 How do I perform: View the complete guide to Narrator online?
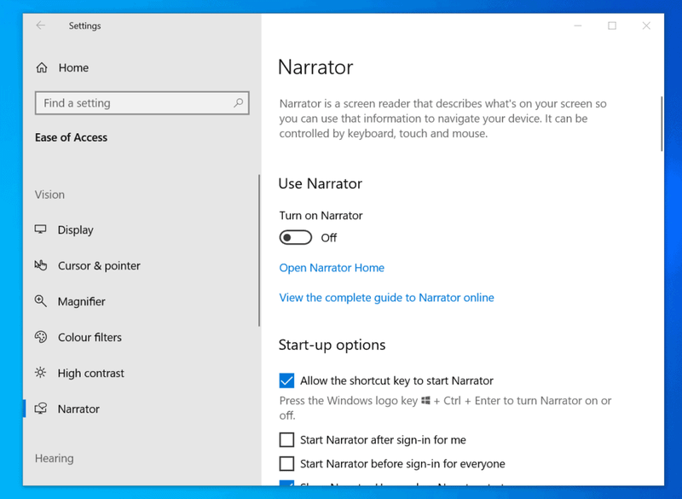pyautogui.click(x=386, y=298)
